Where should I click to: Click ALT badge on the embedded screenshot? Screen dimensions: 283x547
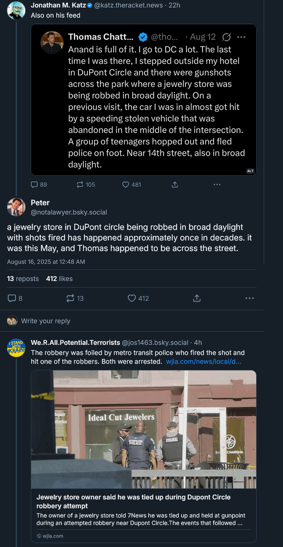(250, 171)
